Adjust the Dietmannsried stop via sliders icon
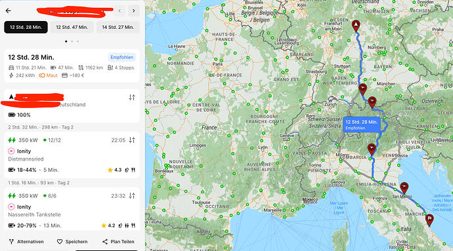Viewport: 453px width, 251px height. coord(132,140)
